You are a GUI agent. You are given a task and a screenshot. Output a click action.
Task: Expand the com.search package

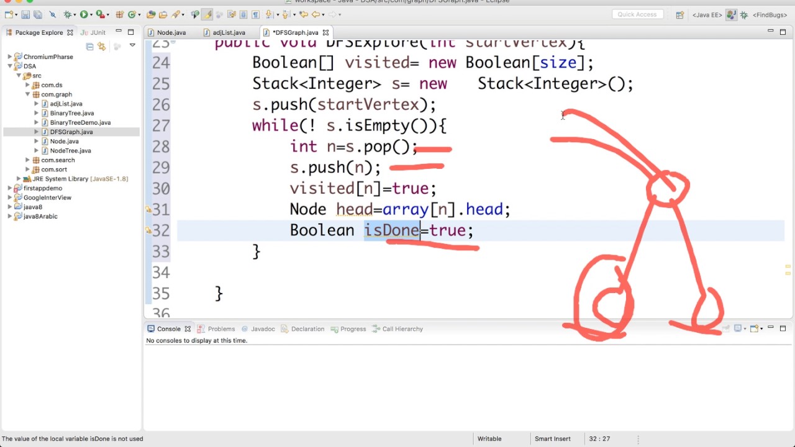pyautogui.click(x=27, y=160)
